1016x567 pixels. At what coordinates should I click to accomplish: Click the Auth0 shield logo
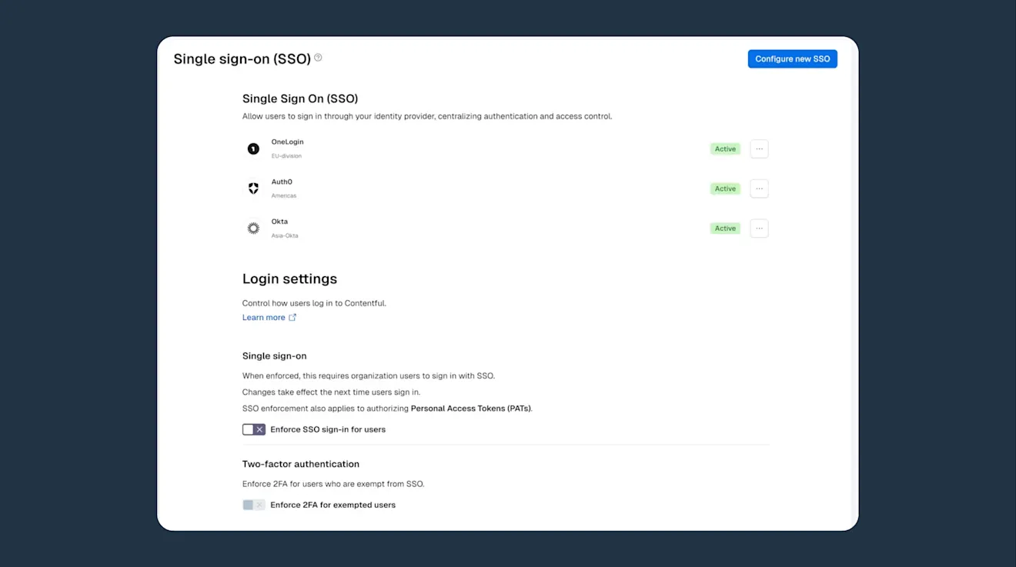253,188
